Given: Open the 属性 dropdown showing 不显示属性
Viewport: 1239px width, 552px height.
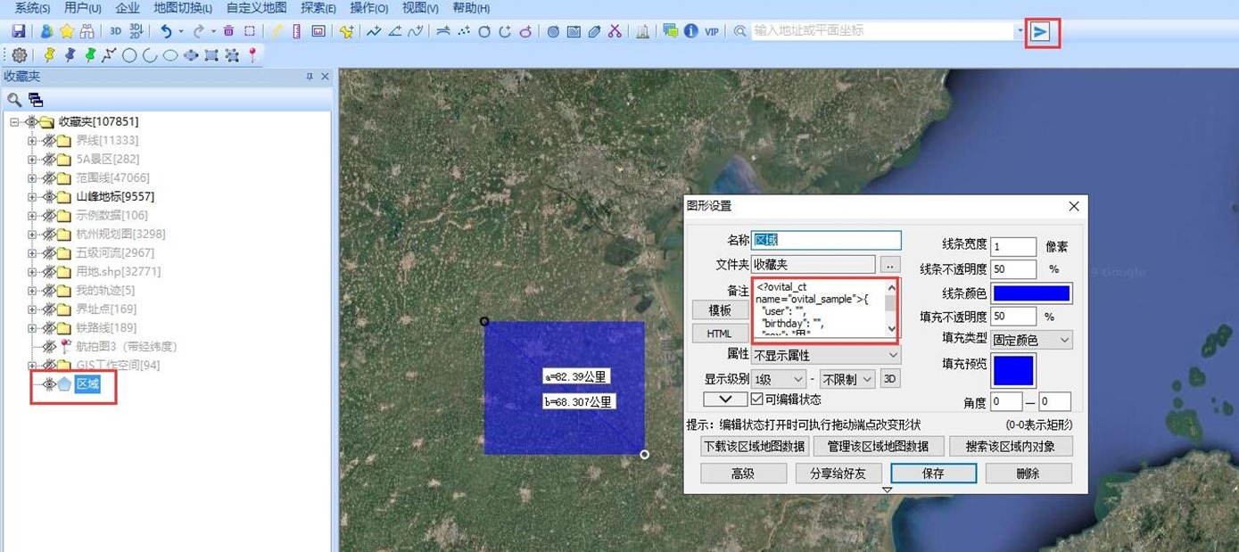Looking at the screenshot, I should [x=826, y=356].
